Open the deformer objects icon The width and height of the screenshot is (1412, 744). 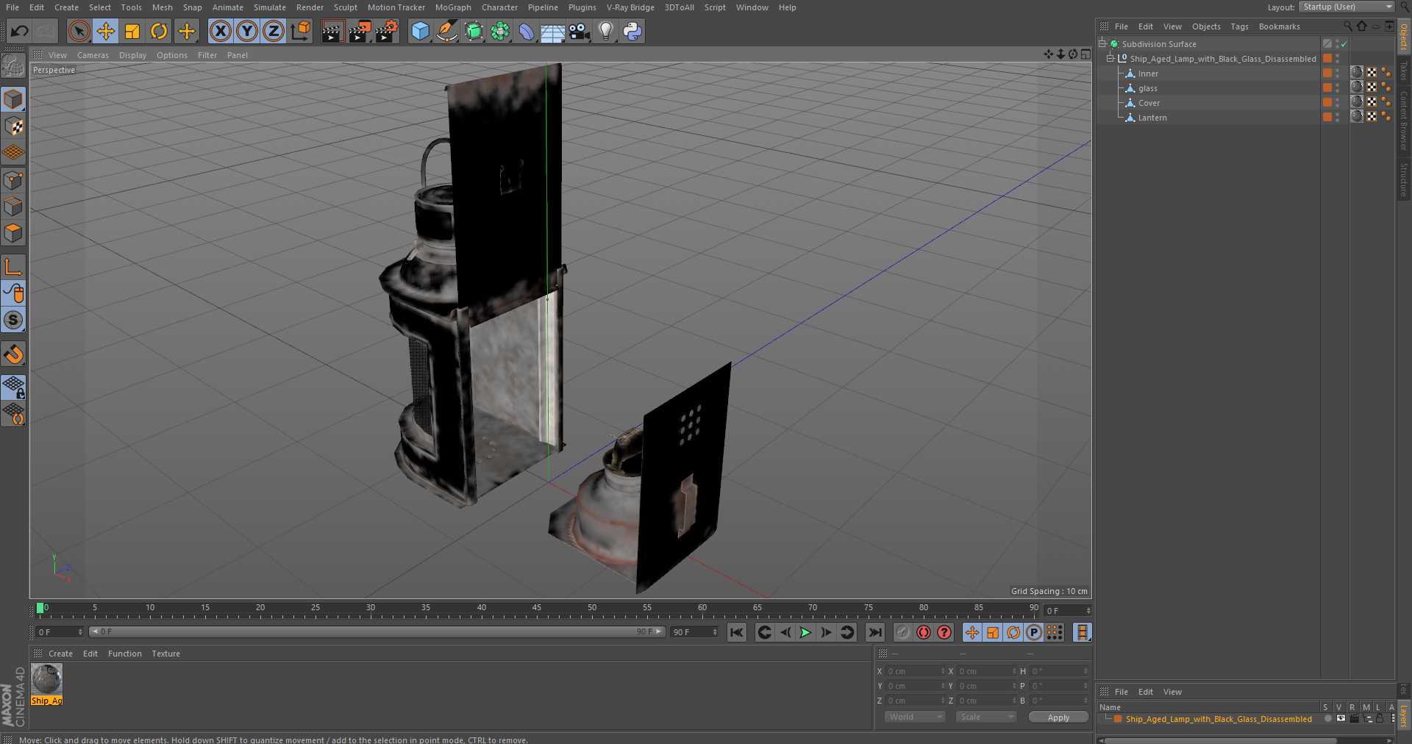[x=527, y=31]
